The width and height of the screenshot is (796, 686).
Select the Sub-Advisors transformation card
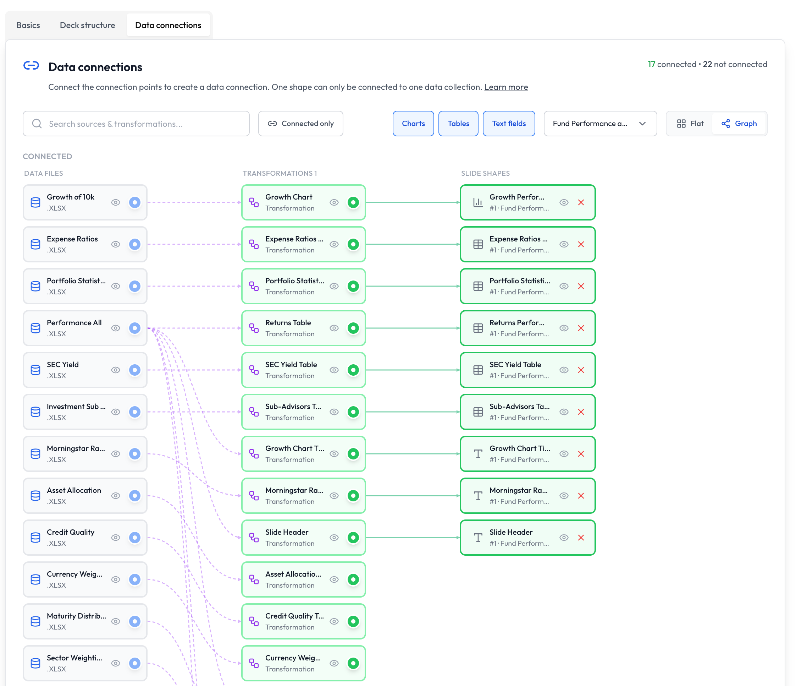[x=304, y=412]
